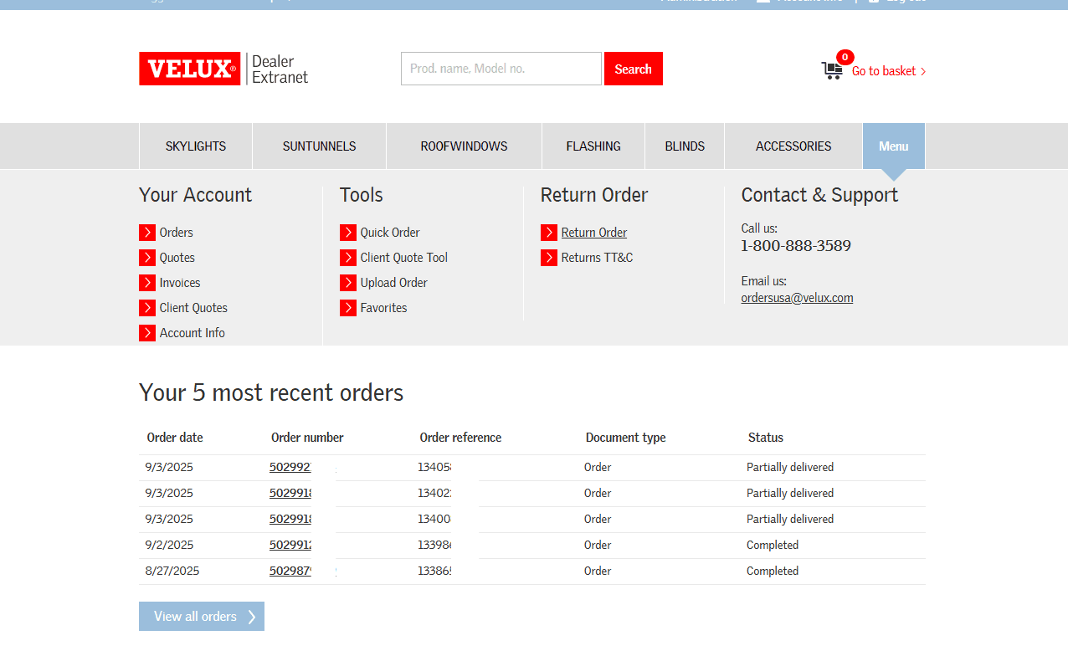This screenshot has width=1068, height=651.
Task: Click the Your Account section heading
Action: pyautogui.click(x=195, y=195)
